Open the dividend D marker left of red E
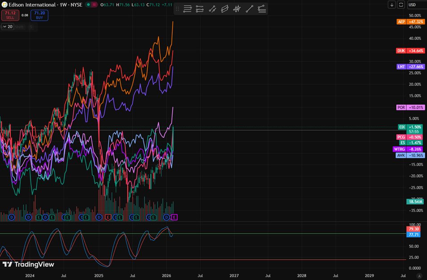Image resolution: width=427 pixels, height=280 pixels. click(x=99, y=217)
